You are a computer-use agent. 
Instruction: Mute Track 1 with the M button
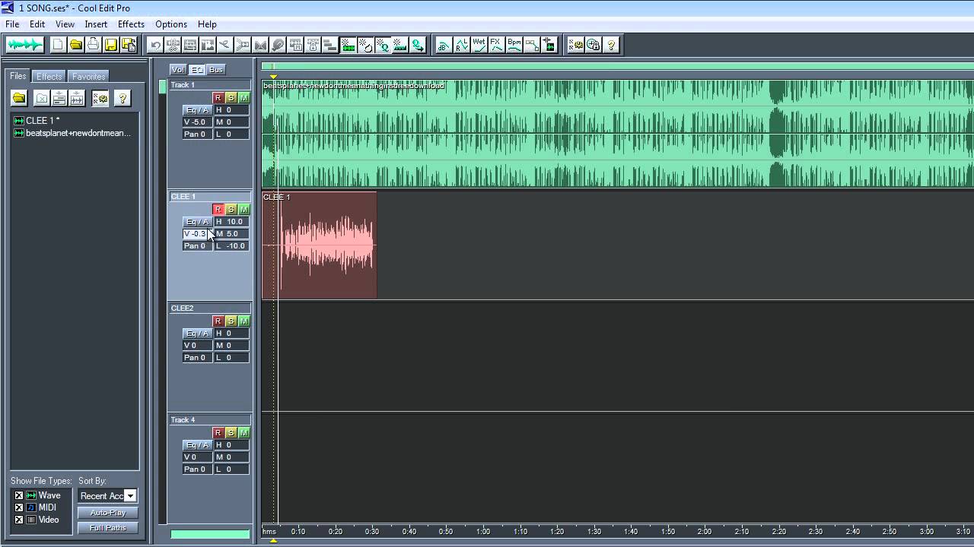(243, 98)
